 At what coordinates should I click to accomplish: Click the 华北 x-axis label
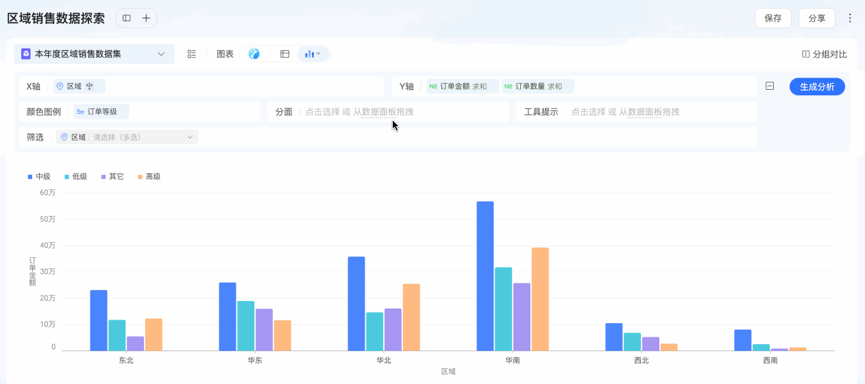[x=384, y=360]
